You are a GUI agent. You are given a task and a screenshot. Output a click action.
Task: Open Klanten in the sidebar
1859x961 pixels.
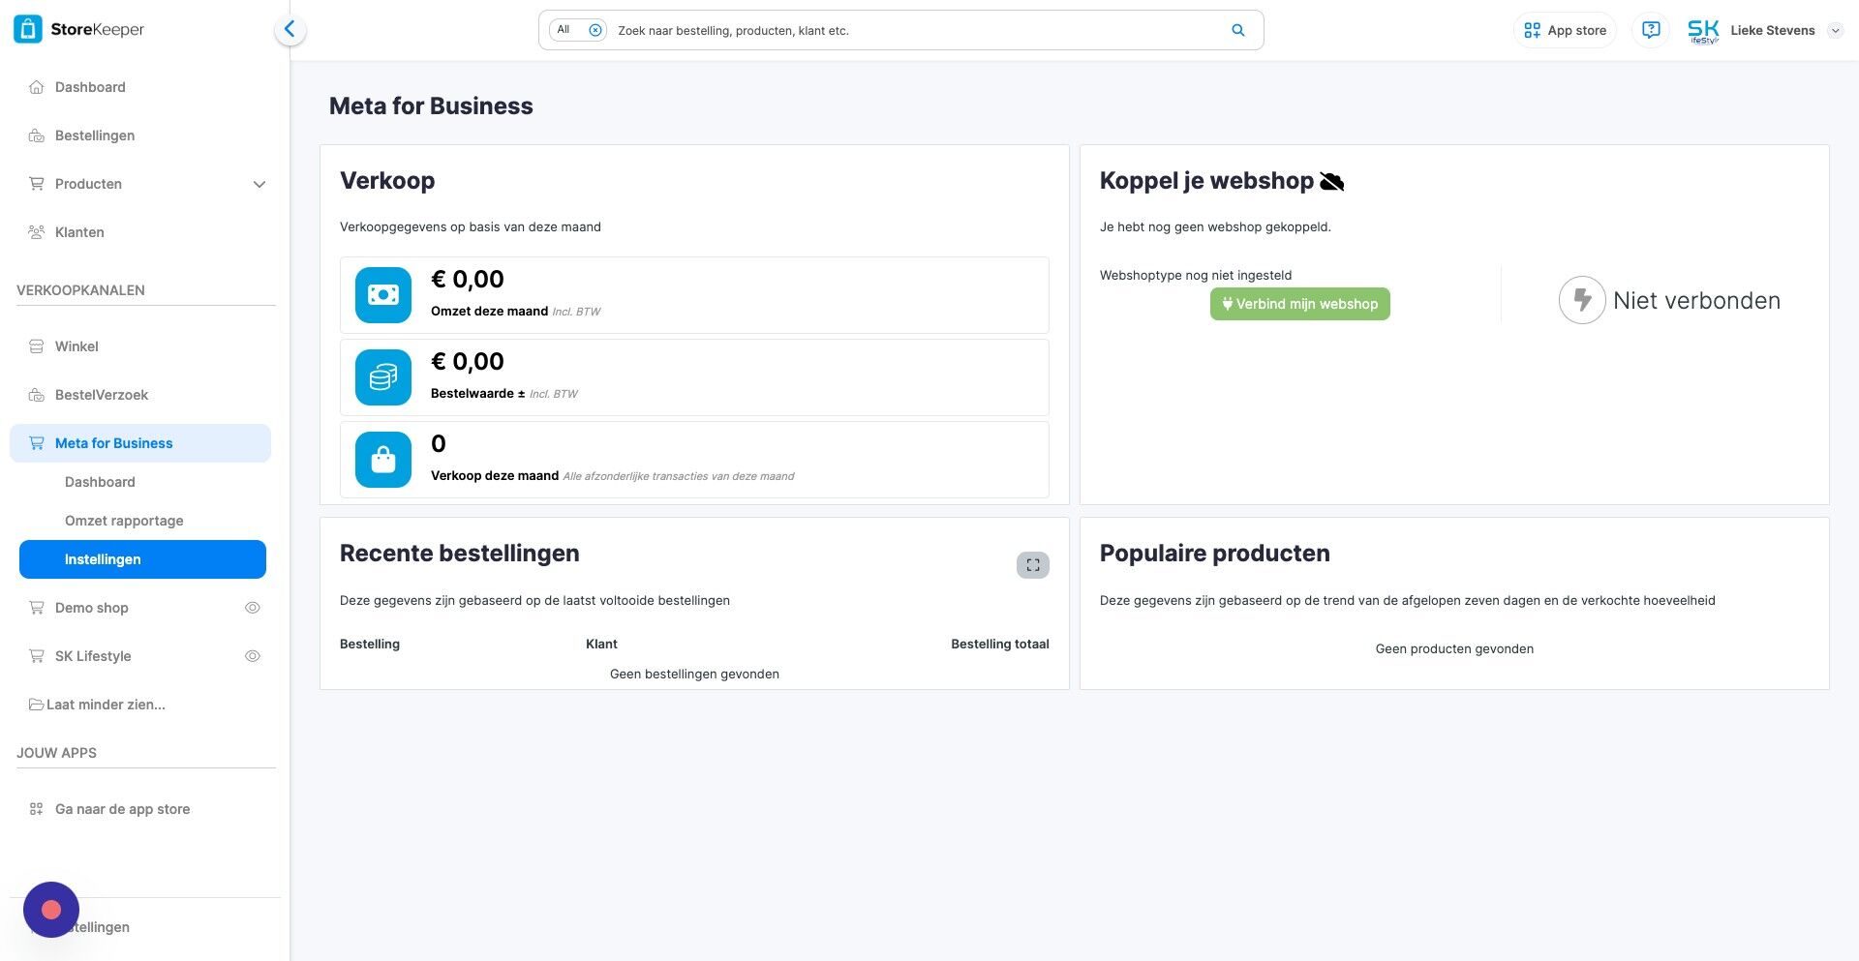79,232
